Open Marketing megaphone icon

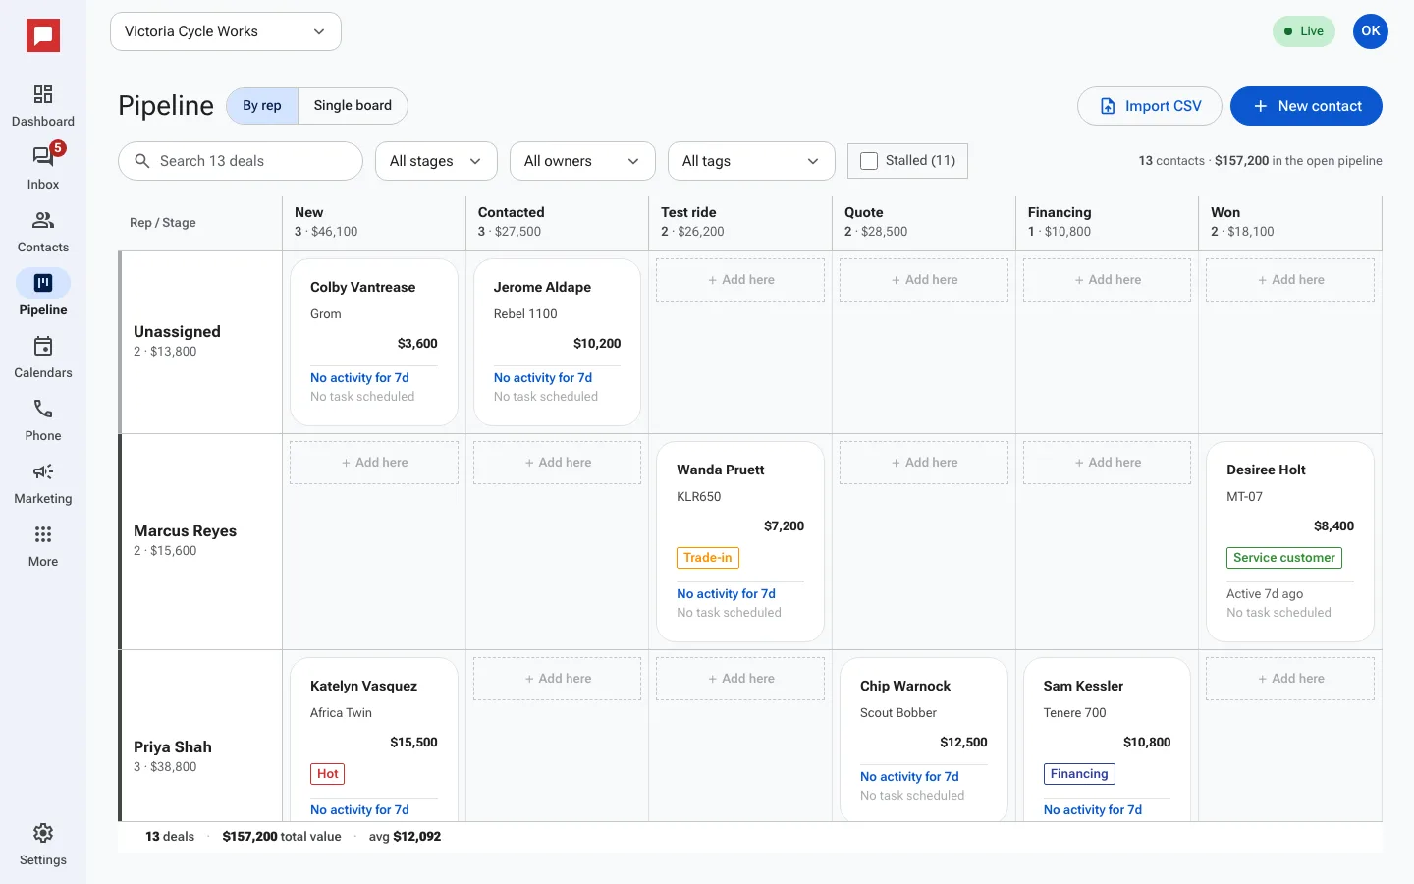pos(43,471)
